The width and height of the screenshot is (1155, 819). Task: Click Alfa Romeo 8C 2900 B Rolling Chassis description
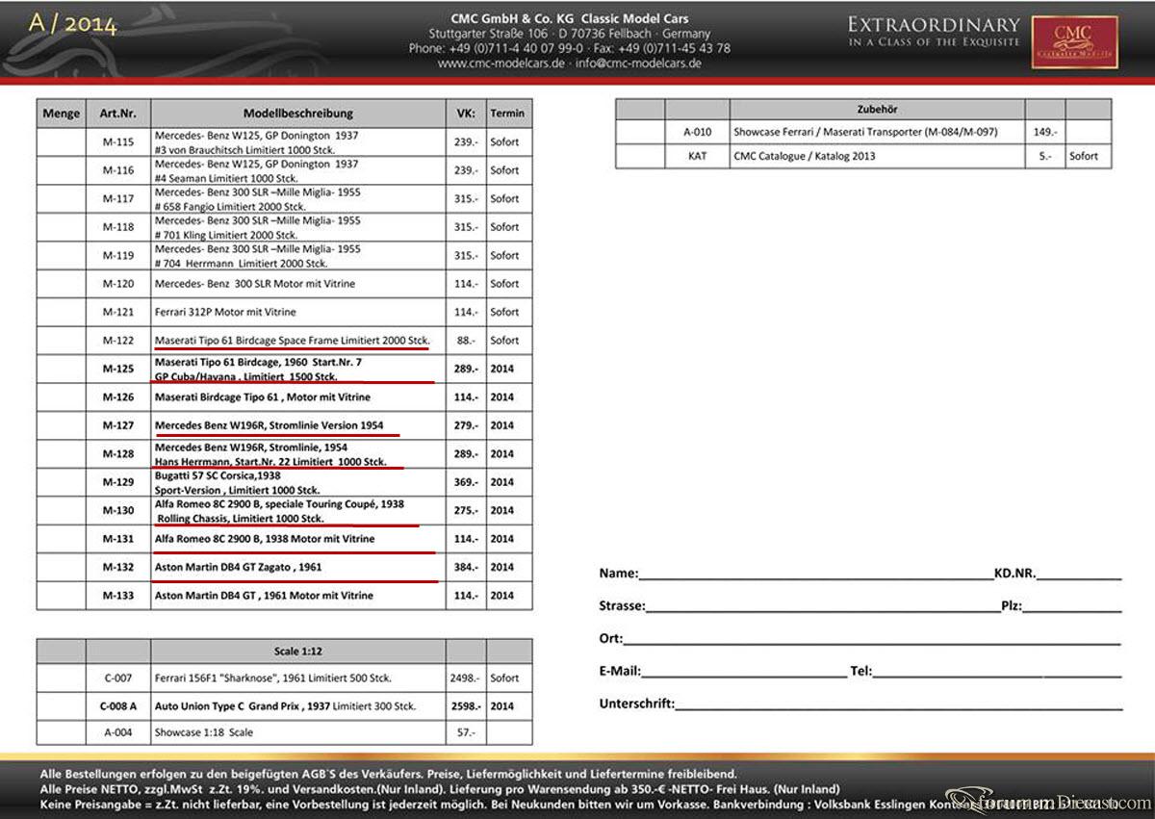pos(279,511)
